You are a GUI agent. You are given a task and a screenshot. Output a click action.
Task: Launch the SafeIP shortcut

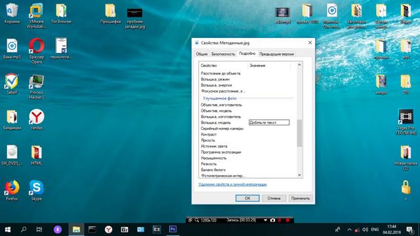(12, 84)
